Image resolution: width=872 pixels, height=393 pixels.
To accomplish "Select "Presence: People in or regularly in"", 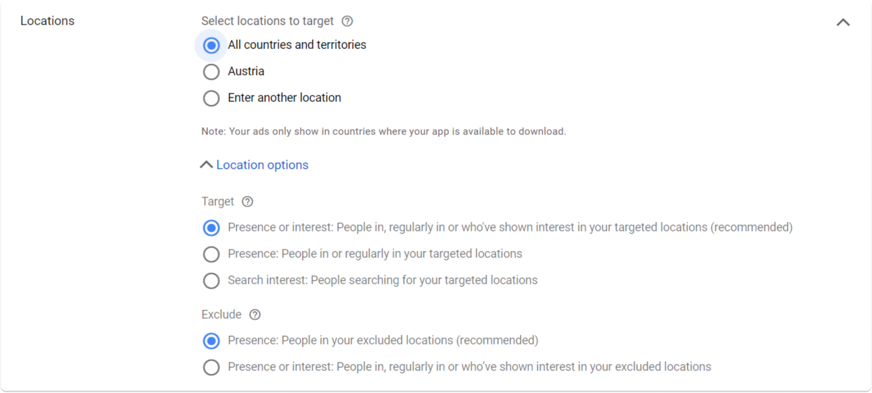I will [x=211, y=254].
